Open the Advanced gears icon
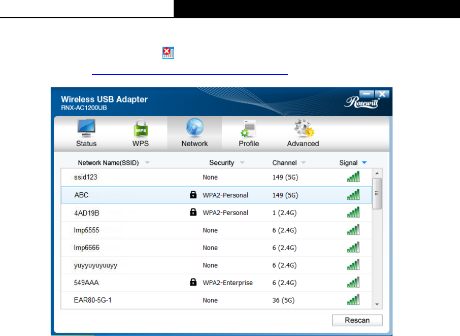This screenshot has height=336, width=460. [x=304, y=128]
